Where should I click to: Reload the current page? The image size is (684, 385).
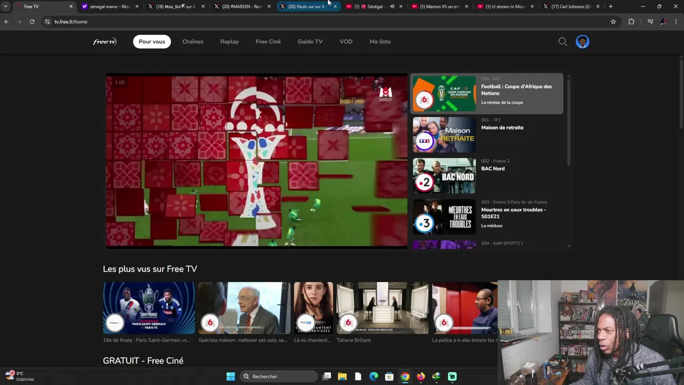32,21
